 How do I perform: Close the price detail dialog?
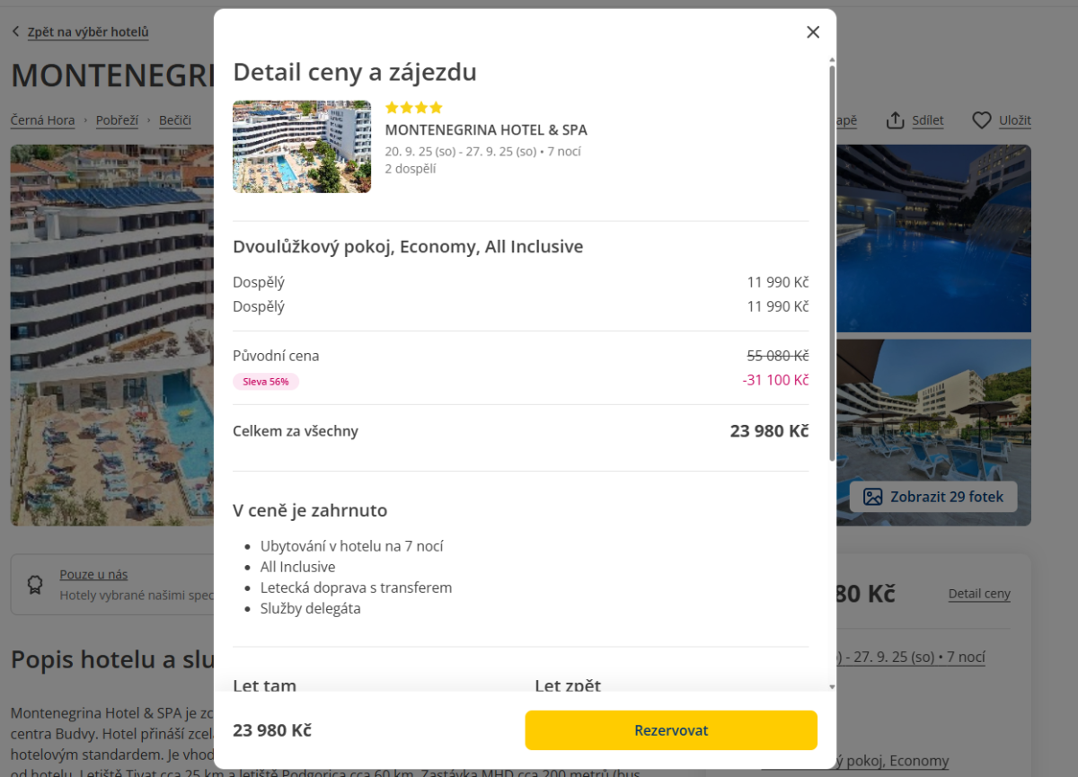coord(813,32)
